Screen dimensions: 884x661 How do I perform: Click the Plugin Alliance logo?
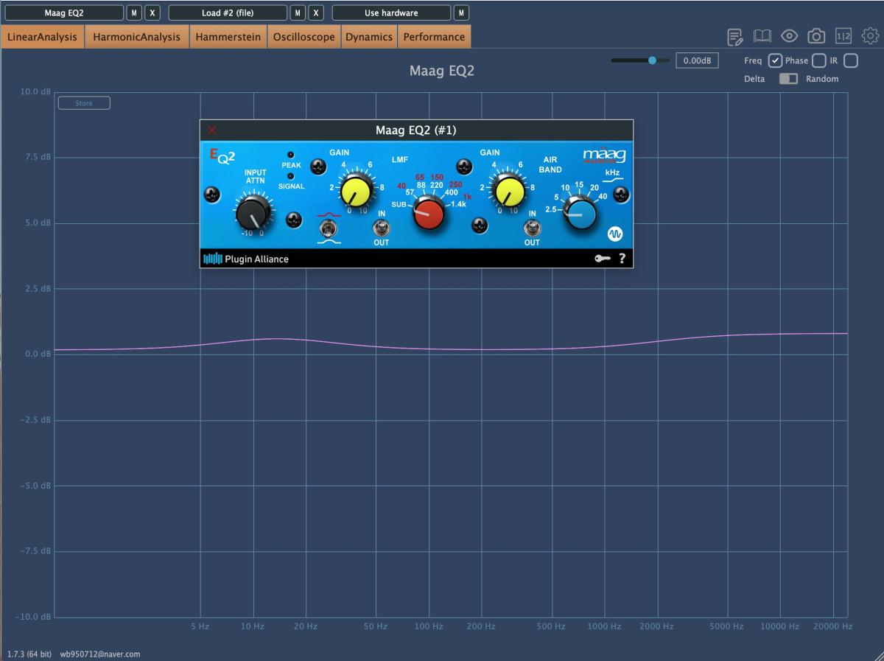click(x=246, y=259)
